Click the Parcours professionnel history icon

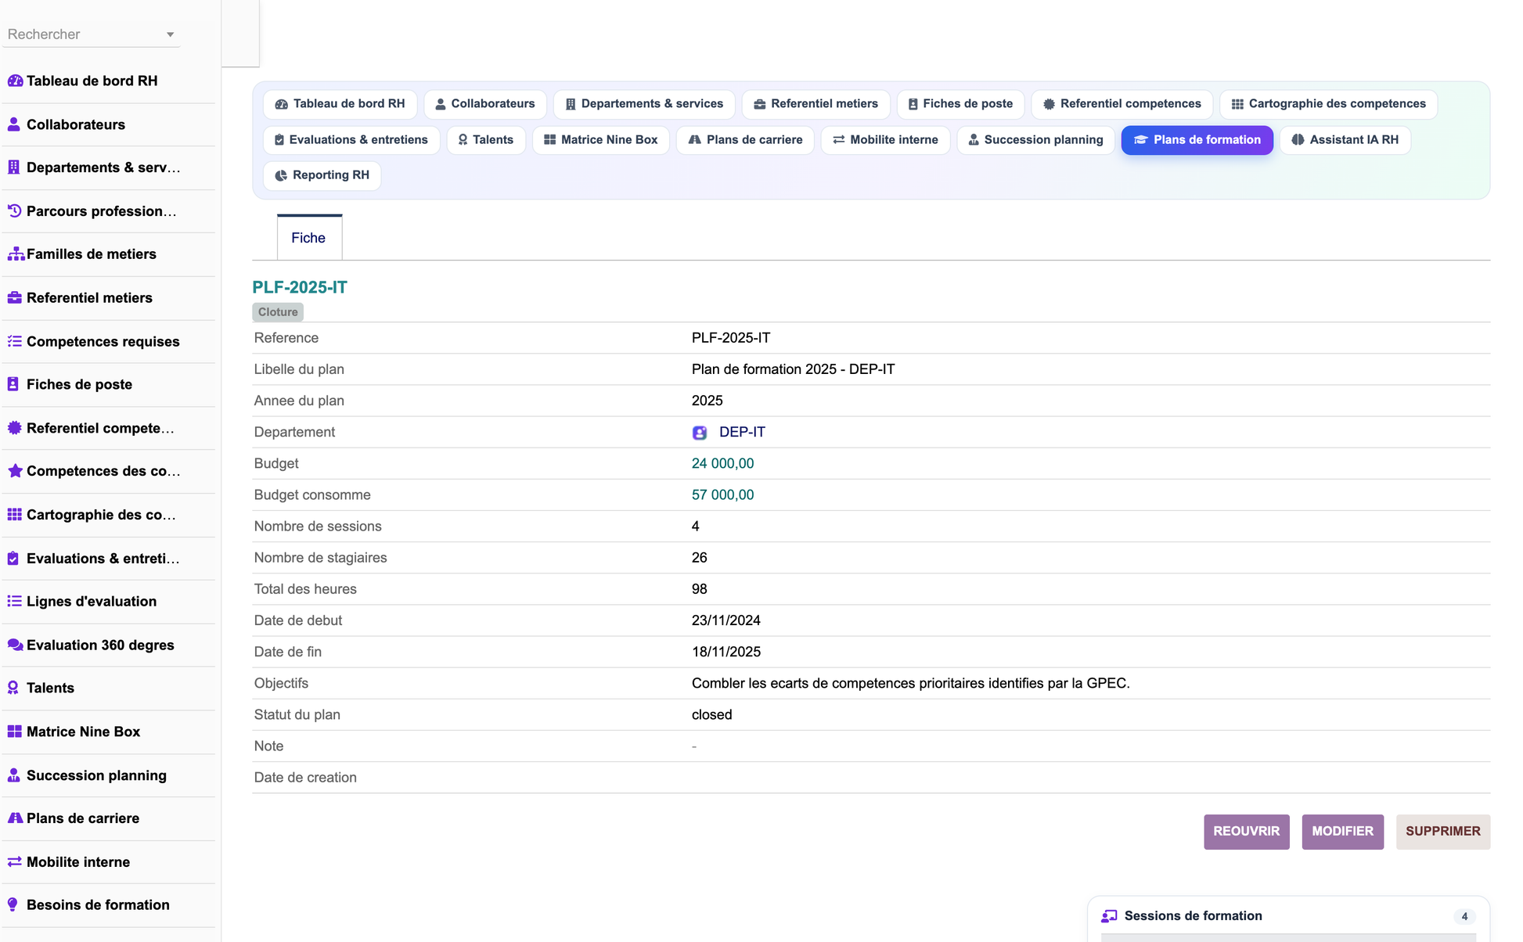coord(14,211)
